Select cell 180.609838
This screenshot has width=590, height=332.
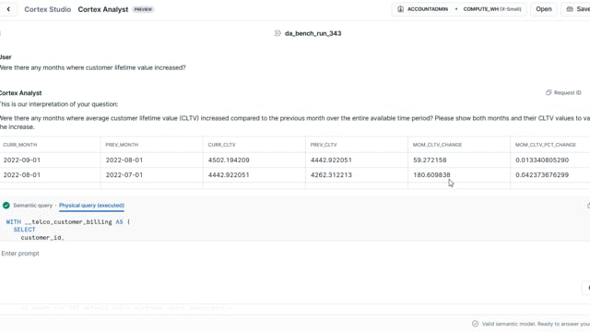coord(431,175)
